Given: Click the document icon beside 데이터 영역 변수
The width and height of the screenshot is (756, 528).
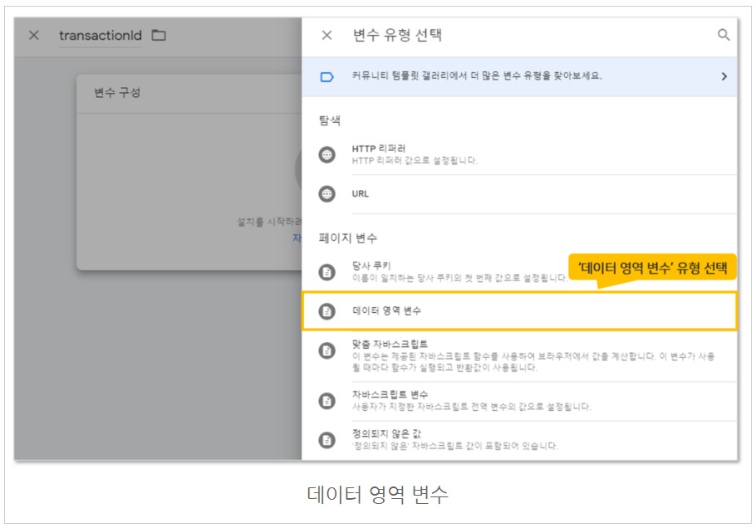Looking at the screenshot, I should (x=326, y=311).
